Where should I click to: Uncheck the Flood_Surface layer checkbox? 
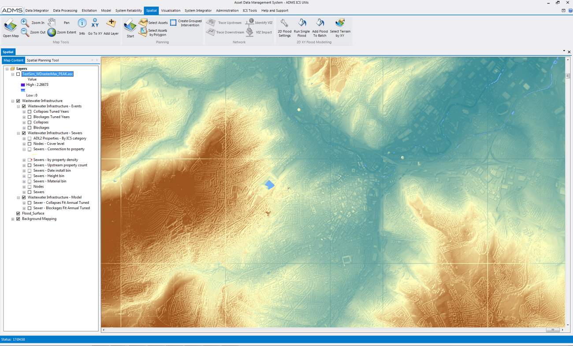point(18,213)
